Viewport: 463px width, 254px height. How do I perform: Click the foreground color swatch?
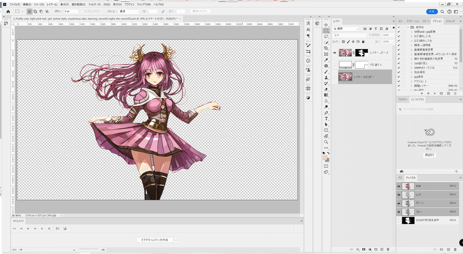coord(325,158)
